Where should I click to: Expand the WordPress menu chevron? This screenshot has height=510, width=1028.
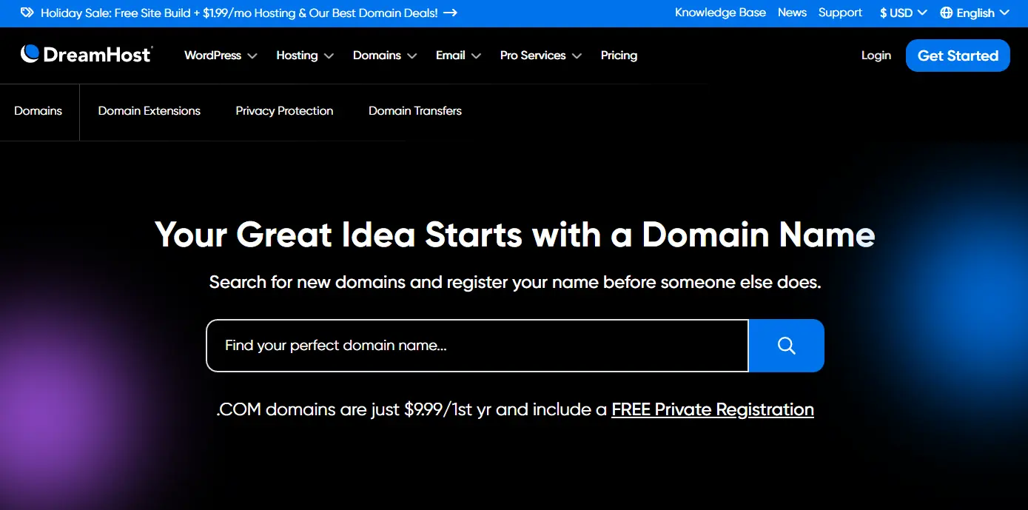coord(252,56)
